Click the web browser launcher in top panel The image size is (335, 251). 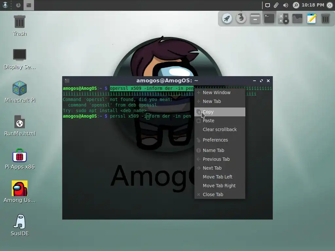coord(18,5)
